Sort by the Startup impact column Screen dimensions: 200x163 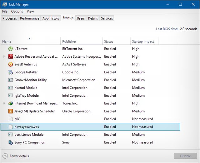pyautogui.click(x=144, y=41)
